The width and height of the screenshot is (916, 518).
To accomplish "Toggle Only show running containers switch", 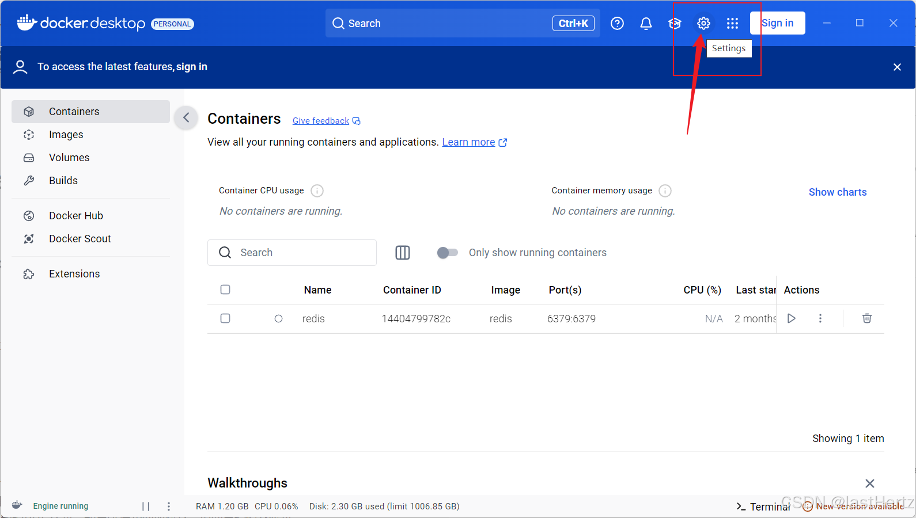I will tap(448, 253).
